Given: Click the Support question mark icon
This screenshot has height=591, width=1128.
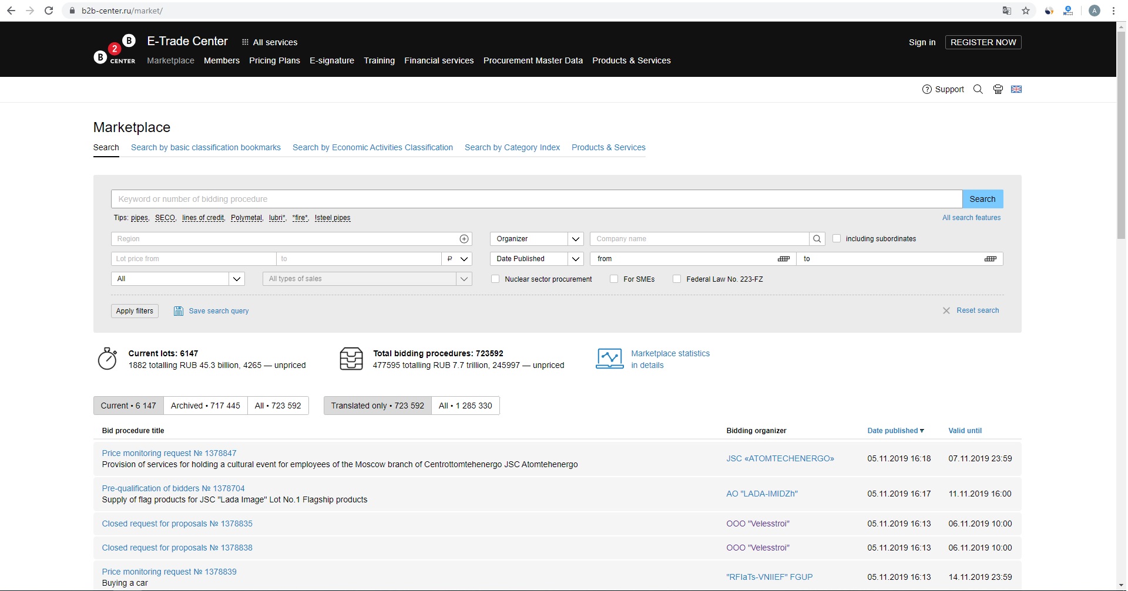Looking at the screenshot, I should [x=926, y=89].
